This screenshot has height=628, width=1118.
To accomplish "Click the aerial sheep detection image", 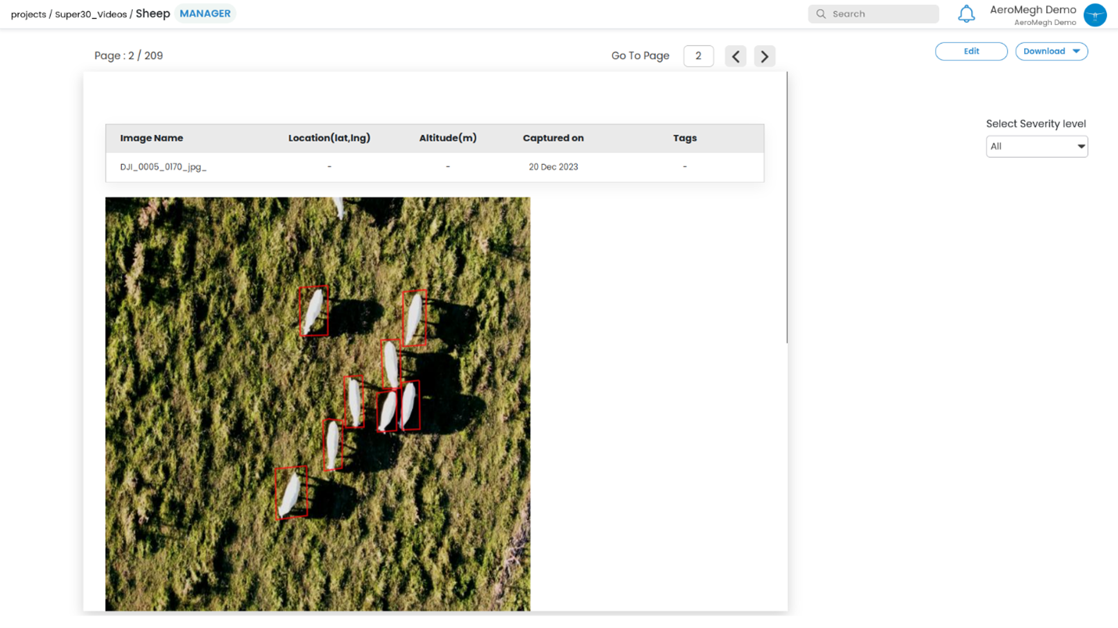I will (317, 403).
